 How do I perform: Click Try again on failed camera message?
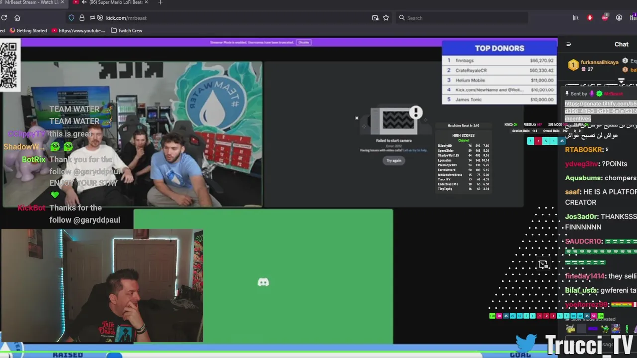394,160
